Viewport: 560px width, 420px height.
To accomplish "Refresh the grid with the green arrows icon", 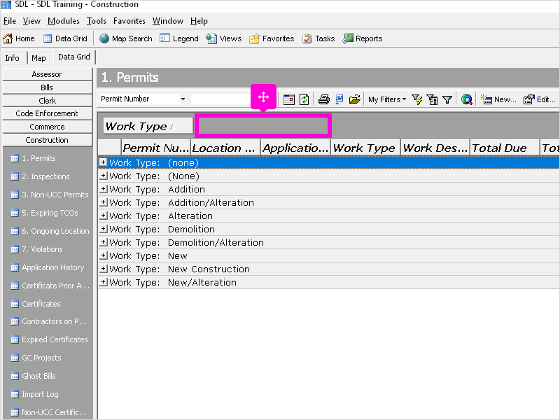I will [304, 99].
